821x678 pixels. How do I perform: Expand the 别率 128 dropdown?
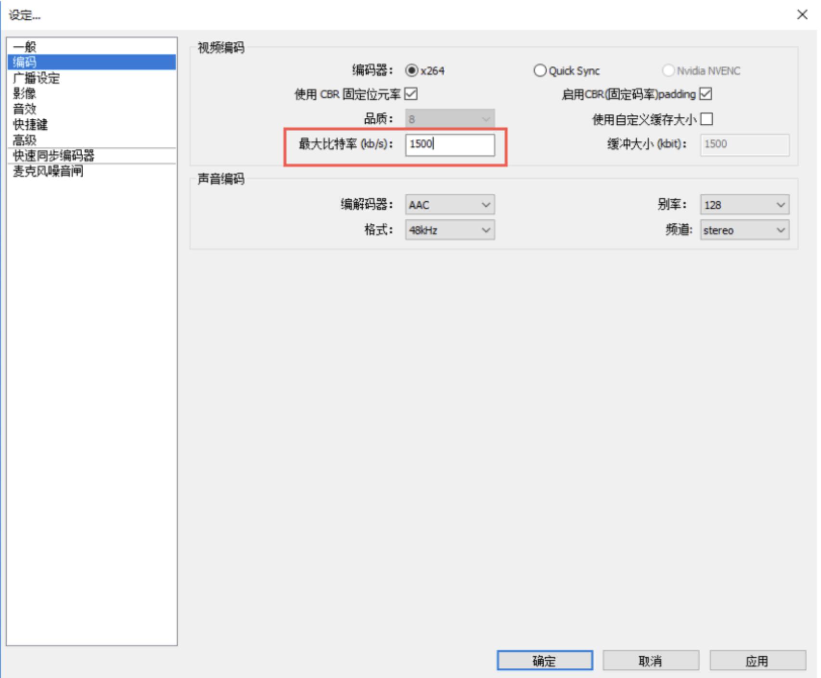744,204
